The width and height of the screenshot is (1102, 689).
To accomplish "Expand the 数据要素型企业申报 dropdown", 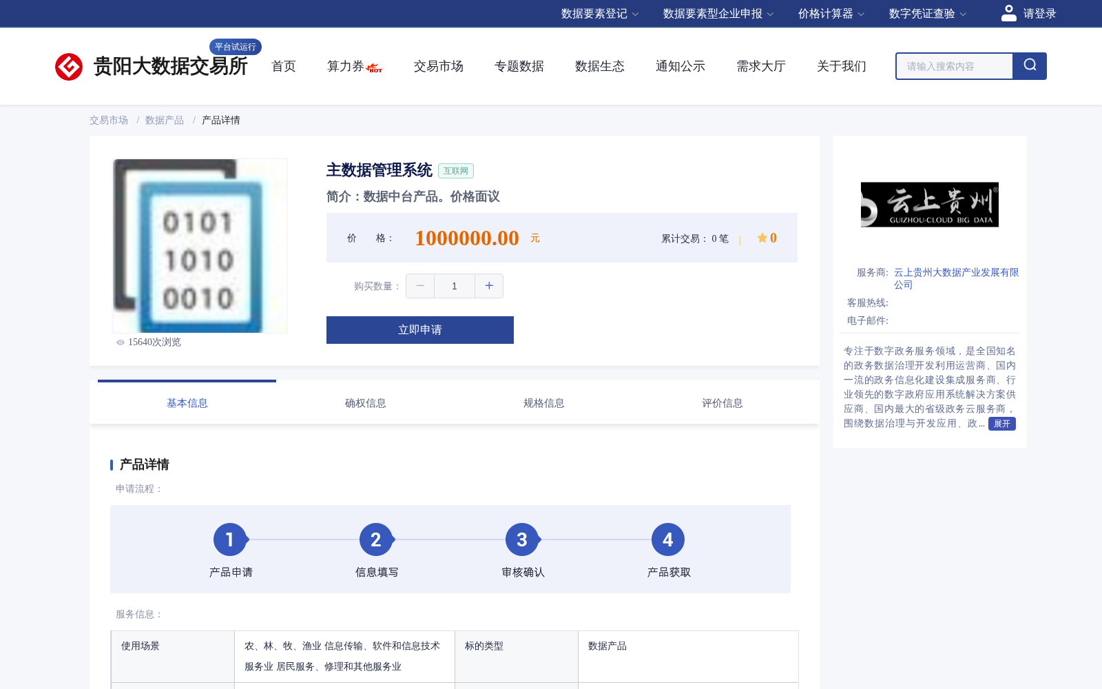I will point(718,14).
